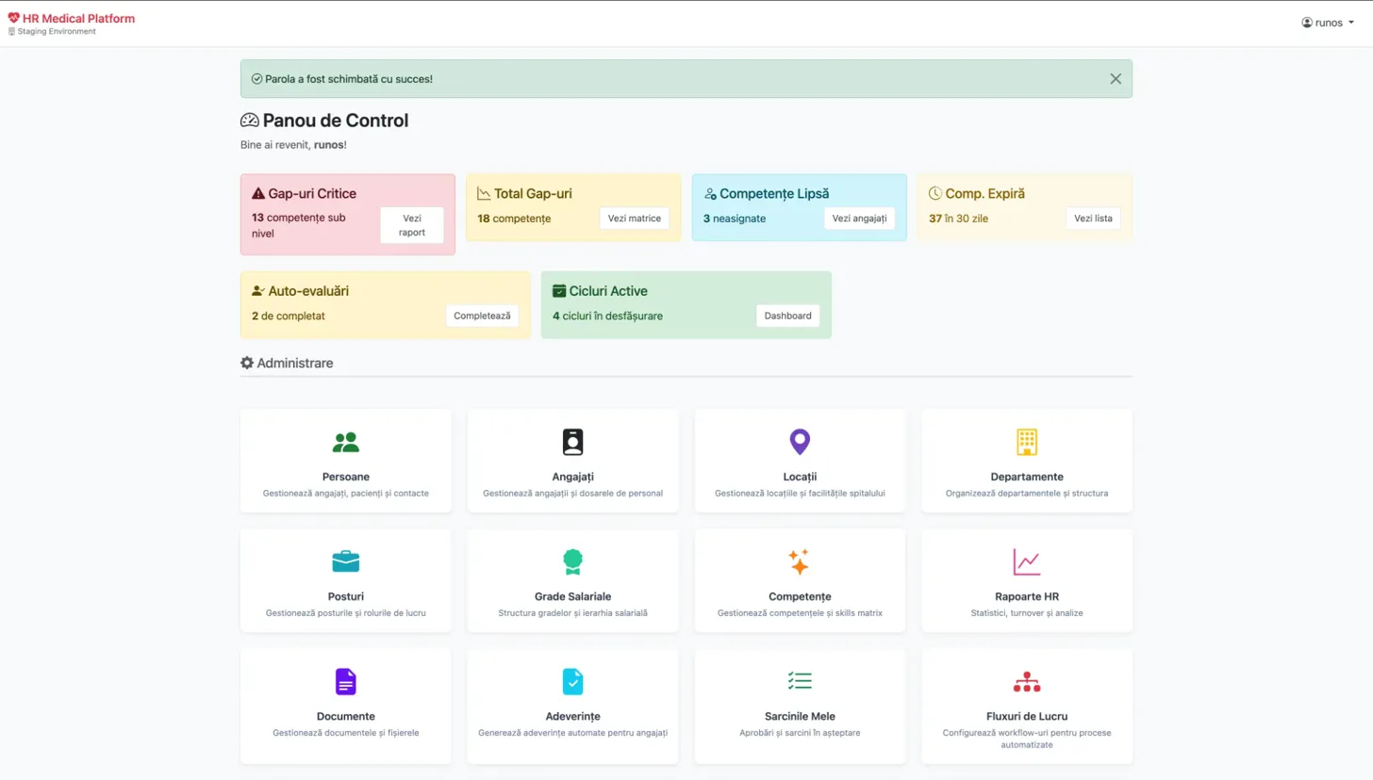Click Vezi lista for expiring competencies
The width and height of the screenshot is (1373, 780).
click(x=1092, y=218)
